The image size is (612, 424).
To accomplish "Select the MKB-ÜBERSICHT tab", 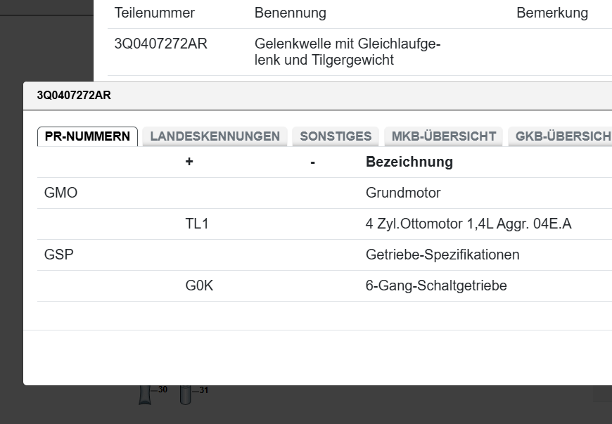I will point(442,136).
